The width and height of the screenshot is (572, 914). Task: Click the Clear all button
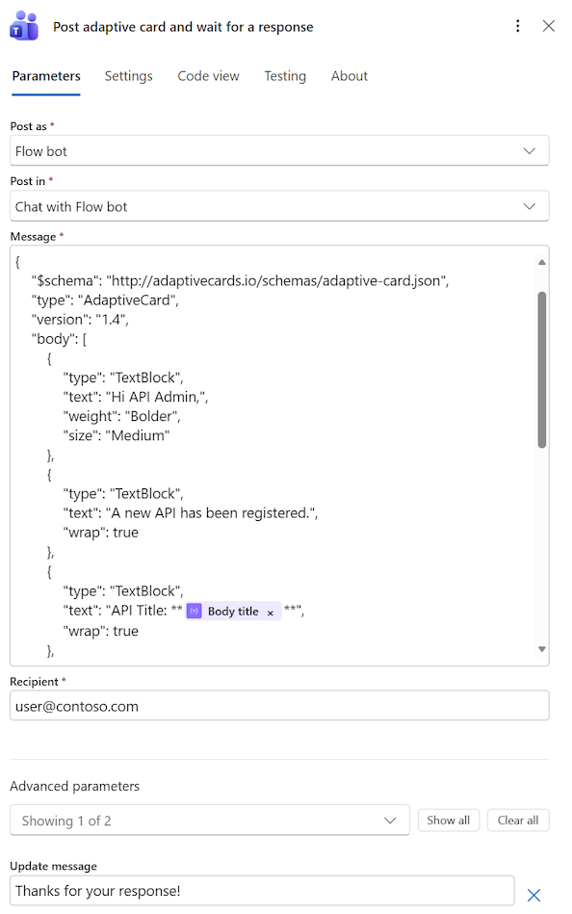[517, 820]
